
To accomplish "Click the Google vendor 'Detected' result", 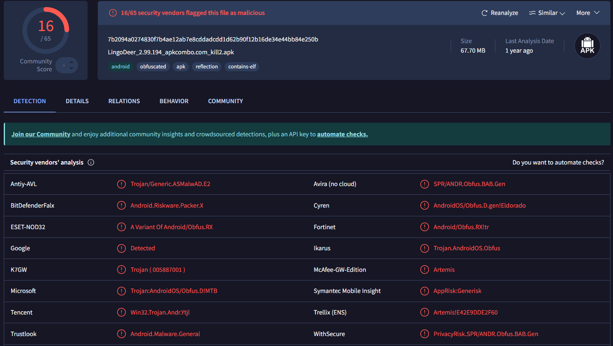I will point(143,248).
